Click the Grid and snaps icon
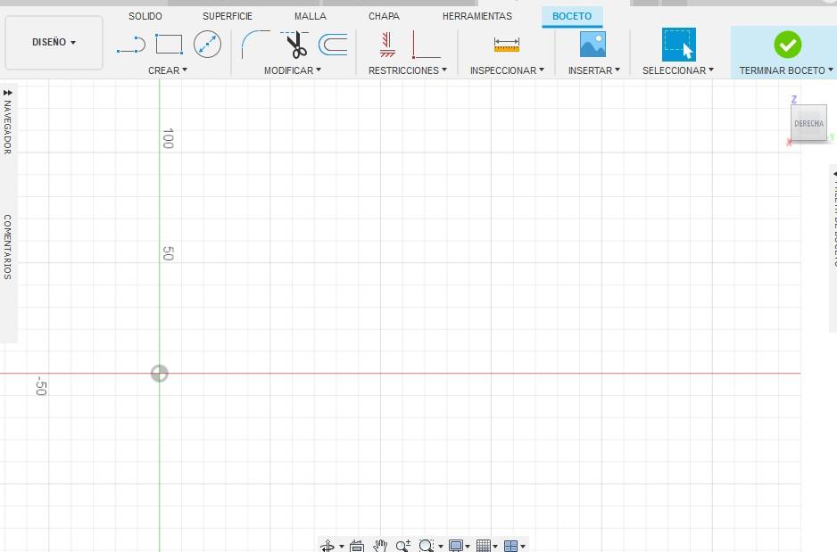837x552 pixels. tap(483, 546)
